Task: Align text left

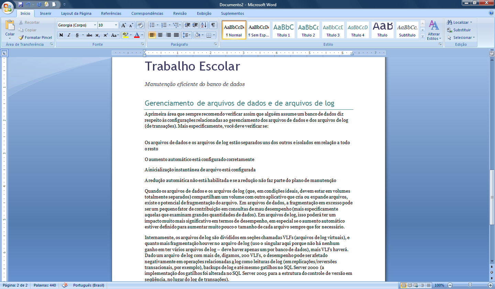Action: [152, 35]
